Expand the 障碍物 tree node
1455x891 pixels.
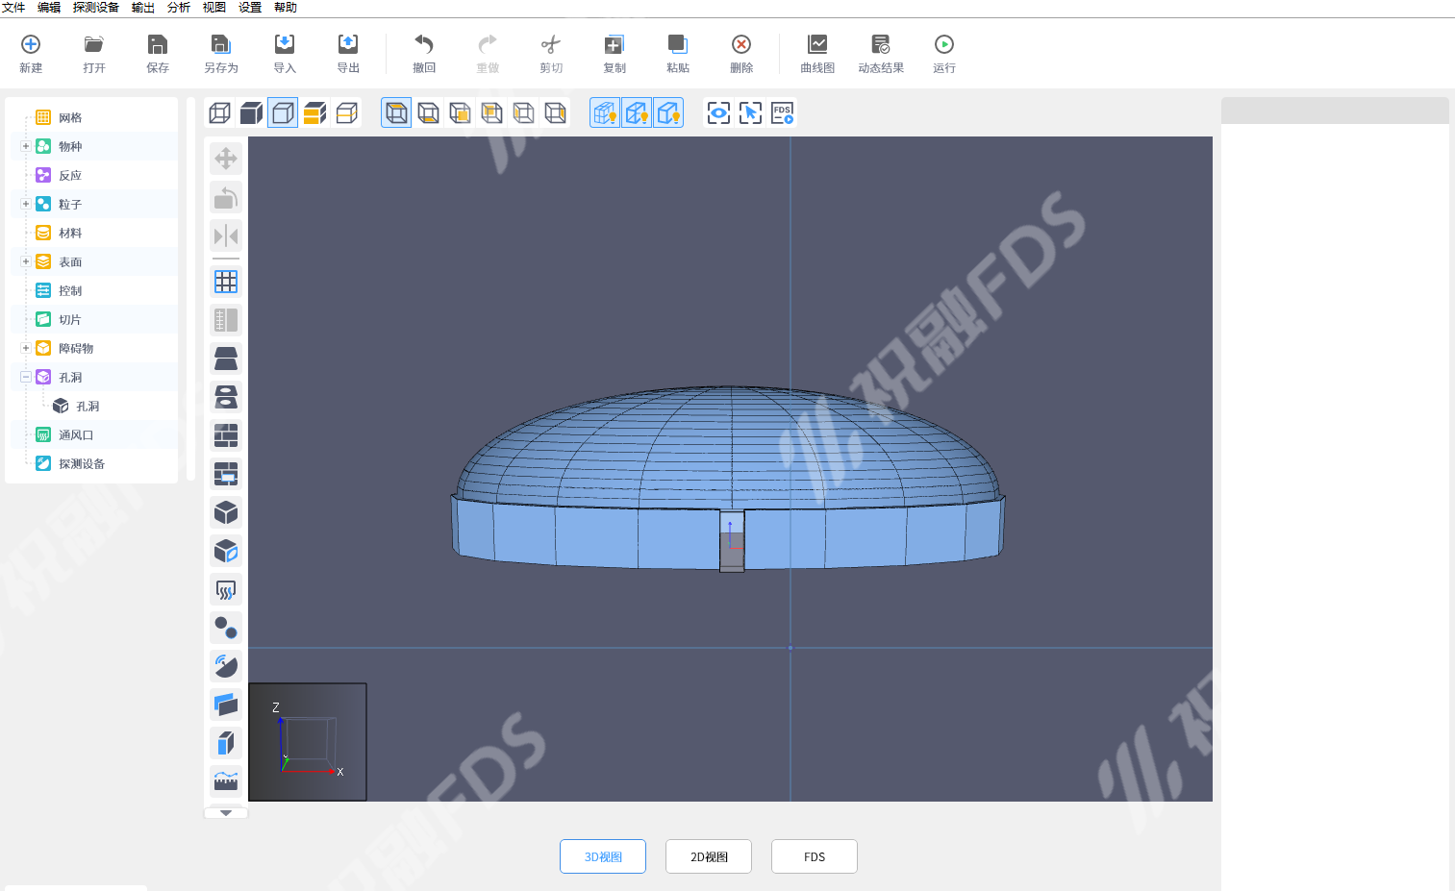pyautogui.click(x=26, y=348)
